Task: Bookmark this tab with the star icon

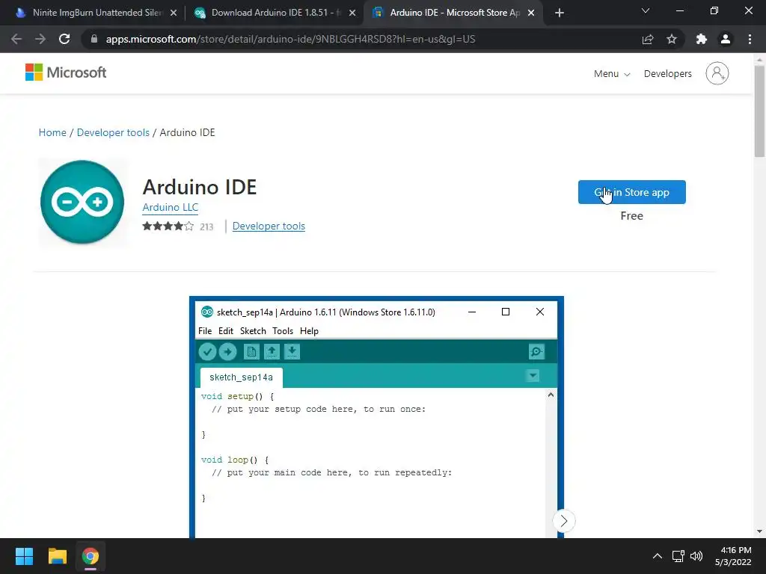Action: (672, 39)
